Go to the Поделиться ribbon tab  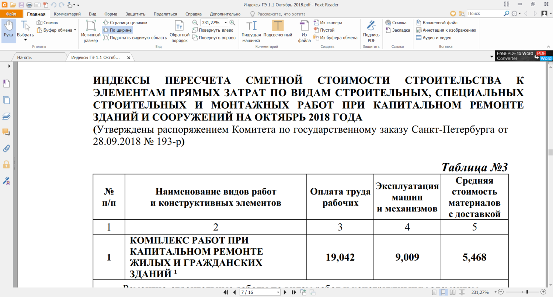[x=166, y=14]
